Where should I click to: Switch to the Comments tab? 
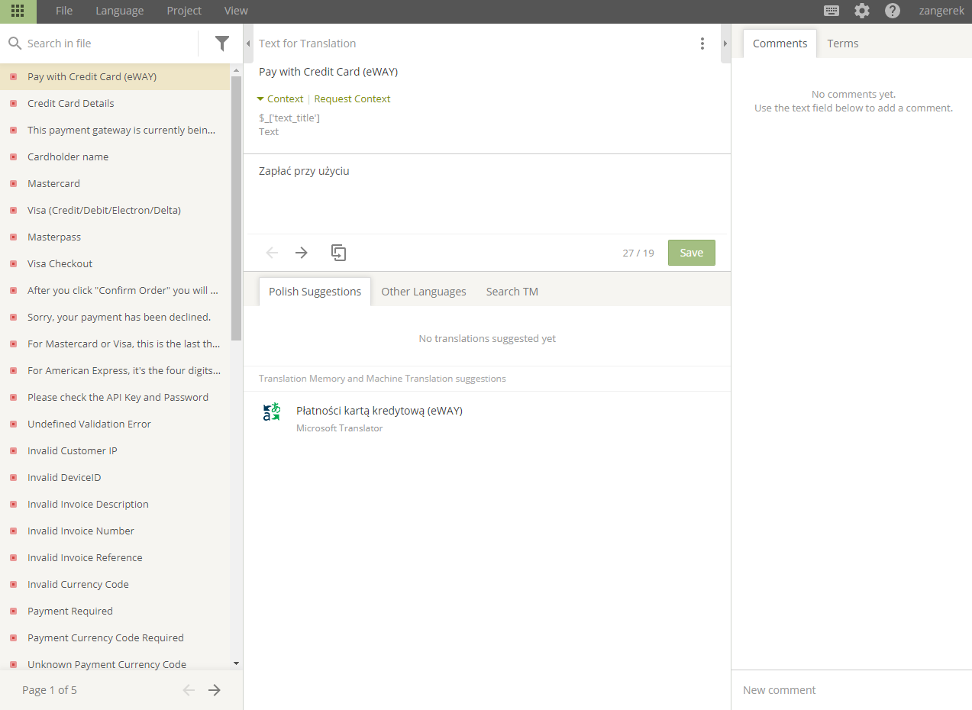(780, 44)
